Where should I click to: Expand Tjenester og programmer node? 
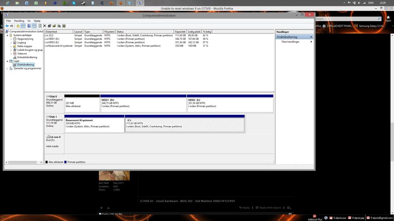[x=7, y=68]
